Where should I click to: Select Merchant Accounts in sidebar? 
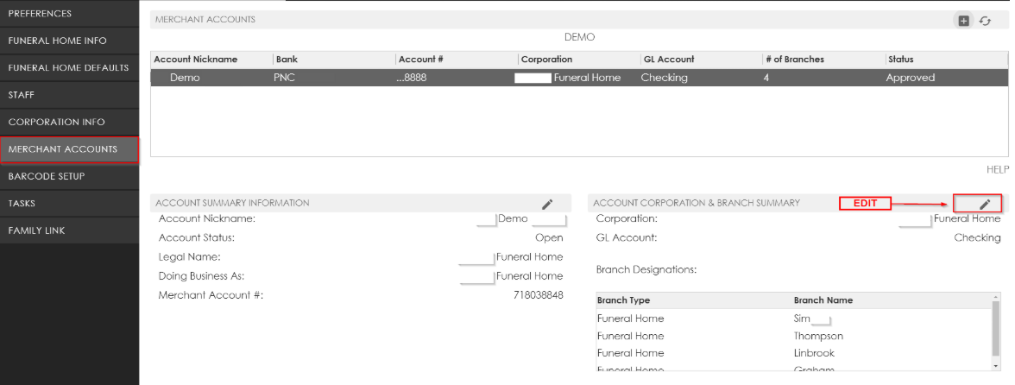pos(69,149)
